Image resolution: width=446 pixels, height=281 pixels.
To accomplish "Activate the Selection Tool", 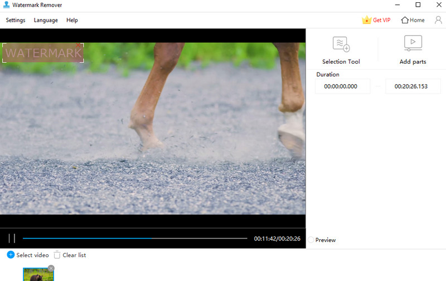I will [341, 44].
